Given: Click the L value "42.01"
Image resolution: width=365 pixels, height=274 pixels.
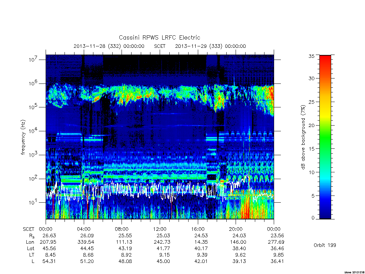Looking at the screenshot, I should pos(201,261).
